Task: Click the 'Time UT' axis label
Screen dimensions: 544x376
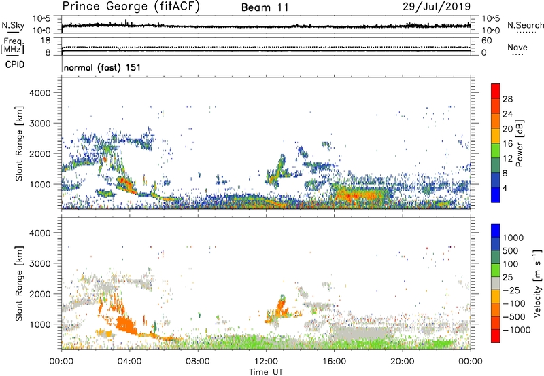Action: coord(266,372)
